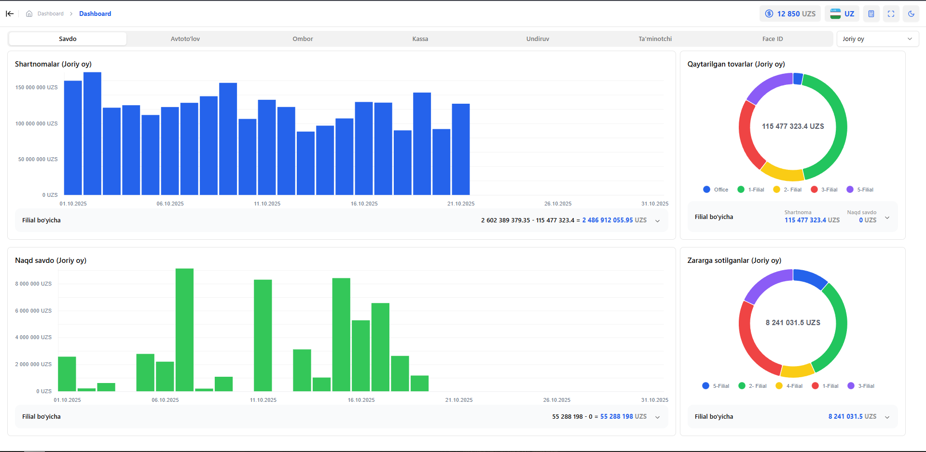The image size is (926, 452).
Task: Toggle 4-Filial legend in Zararga sotilganlar chart
Action: pos(789,386)
